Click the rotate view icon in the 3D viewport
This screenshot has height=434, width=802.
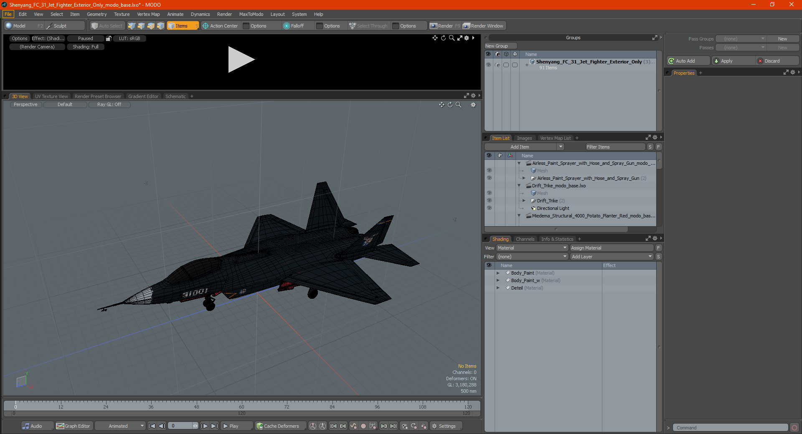point(450,105)
